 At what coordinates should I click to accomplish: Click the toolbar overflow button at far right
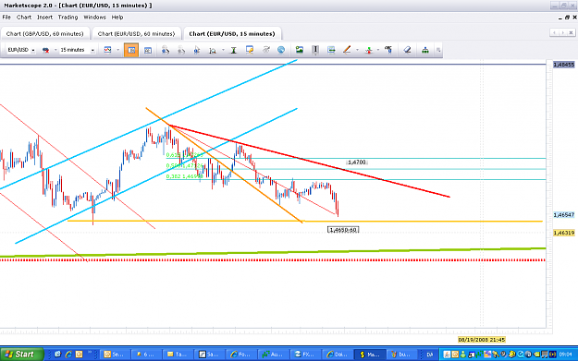tap(438, 50)
